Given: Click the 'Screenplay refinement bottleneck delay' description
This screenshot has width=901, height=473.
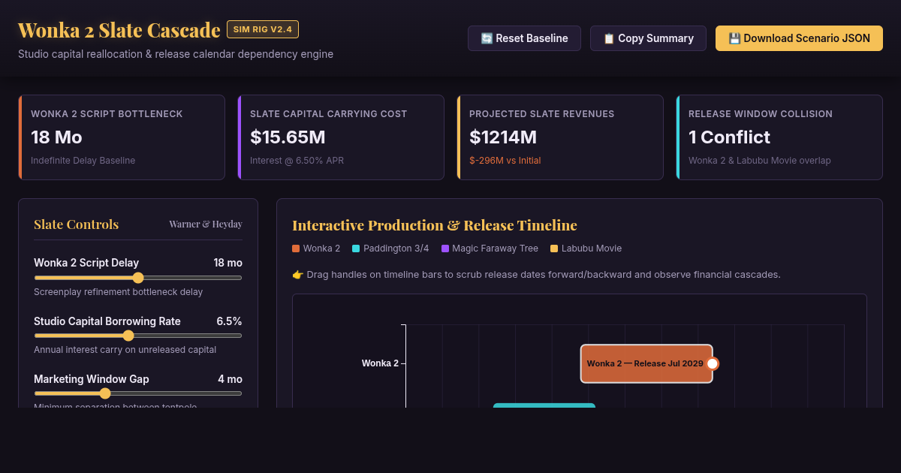Looking at the screenshot, I should pos(119,292).
